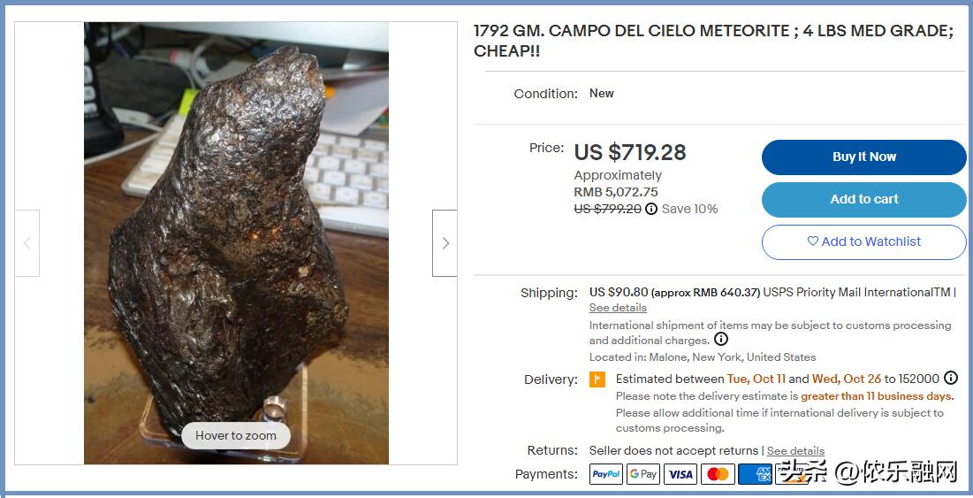The width and height of the screenshot is (973, 498).
Task: Click the VISA card icon
Action: pyautogui.click(x=680, y=474)
